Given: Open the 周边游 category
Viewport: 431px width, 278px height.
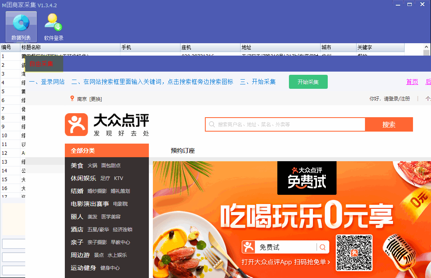Looking at the screenshot, I should pyautogui.click(x=80, y=255).
